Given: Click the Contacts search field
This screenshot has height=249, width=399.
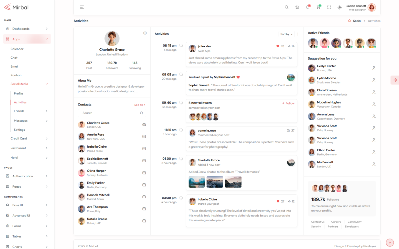Looking at the screenshot, I should [111, 113].
